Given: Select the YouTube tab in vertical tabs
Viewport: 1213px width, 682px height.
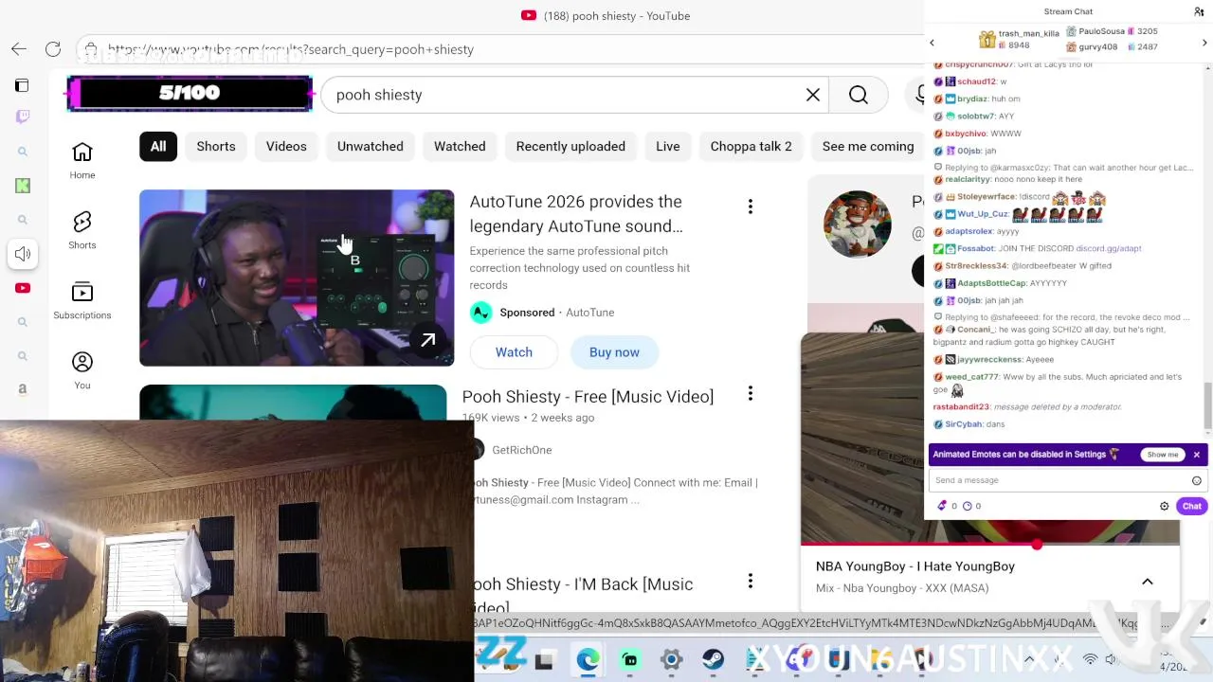Looking at the screenshot, I should 23,288.
